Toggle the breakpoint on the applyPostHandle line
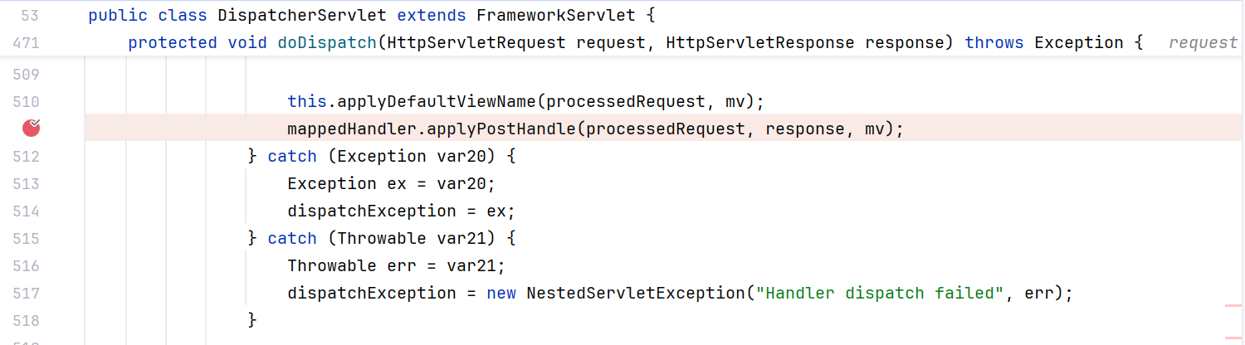The height and width of the screenshot is (345, 1245). (x=31, y=128)
